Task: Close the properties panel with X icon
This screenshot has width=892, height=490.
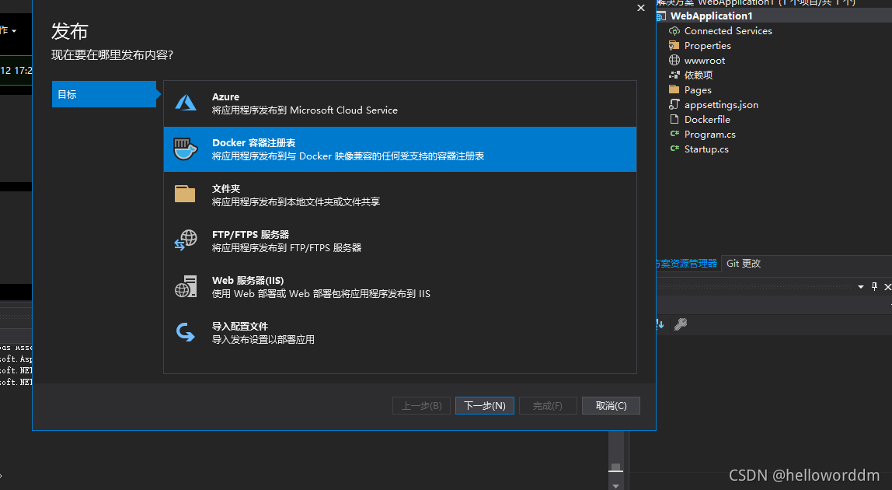Action: pos(887,286)
